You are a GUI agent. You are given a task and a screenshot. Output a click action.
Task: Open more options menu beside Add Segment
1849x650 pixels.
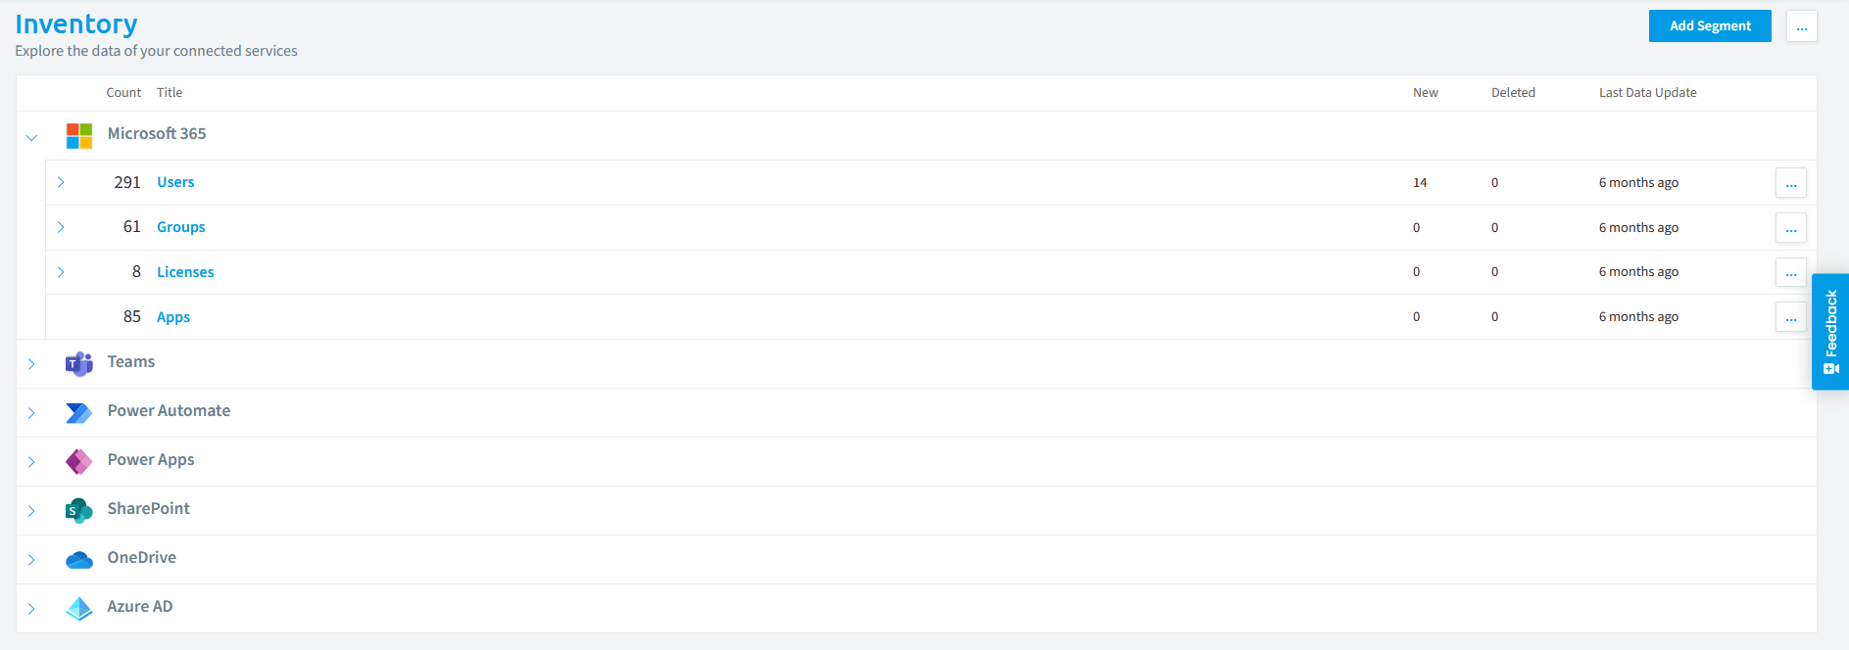1801,26
